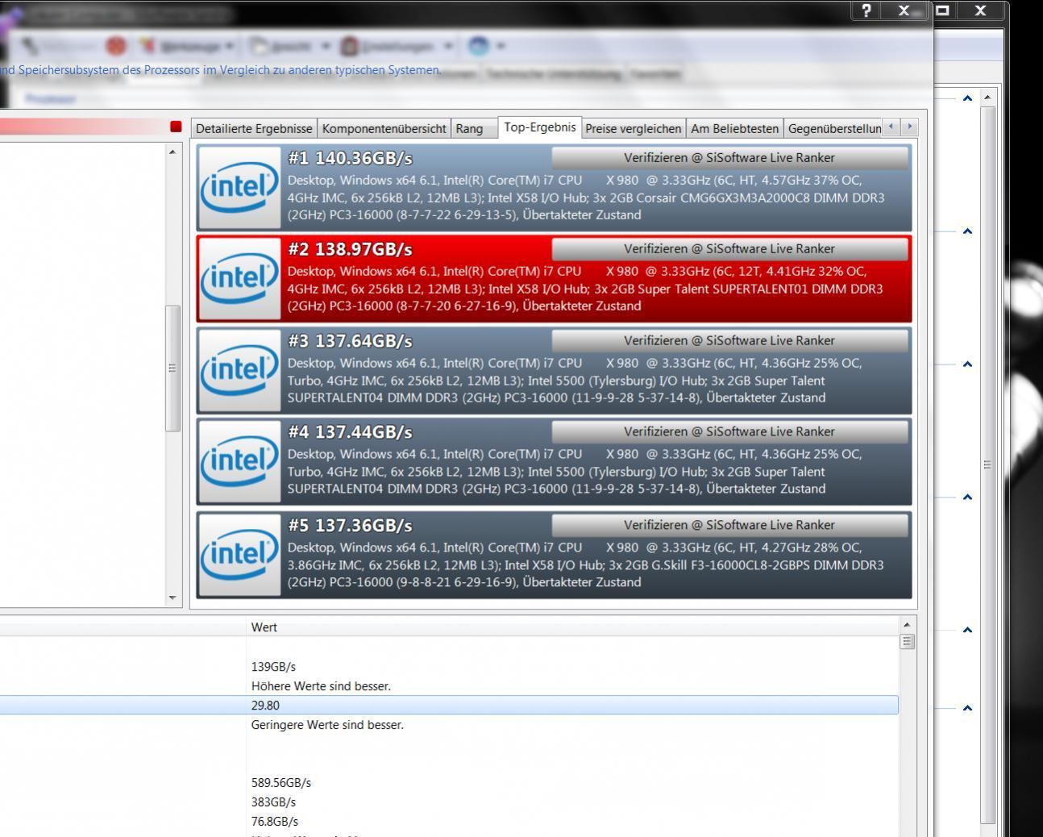The image size is (1043, 837).
Task: Click Verifizieren for the #2 138.97GB/s result
Action: pos(729,249)
